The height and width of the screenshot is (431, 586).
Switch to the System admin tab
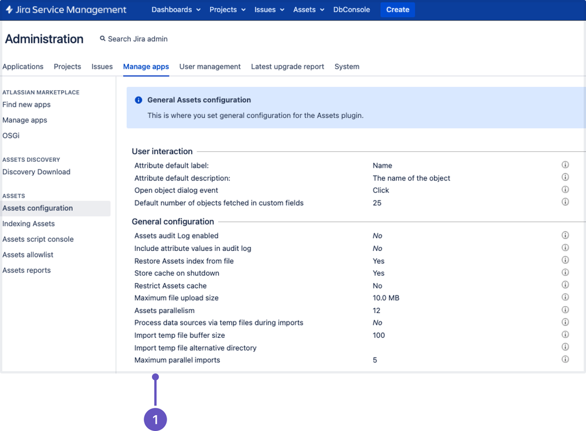[x=347, y=66]
